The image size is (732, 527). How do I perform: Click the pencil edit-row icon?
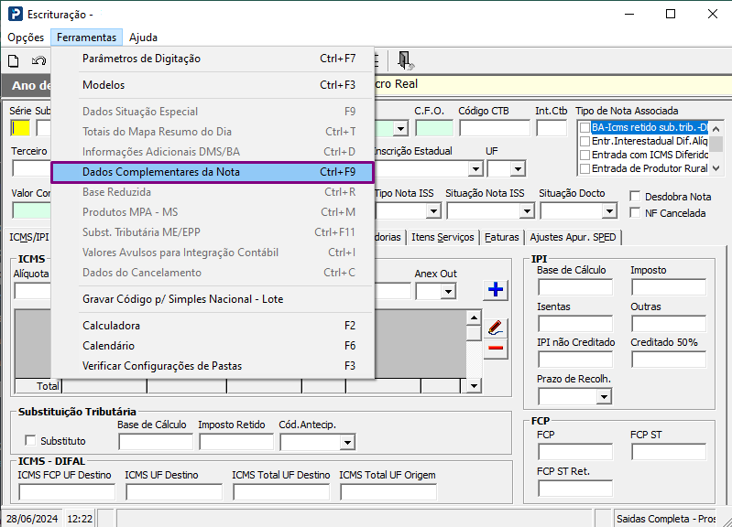click(496, 328)
